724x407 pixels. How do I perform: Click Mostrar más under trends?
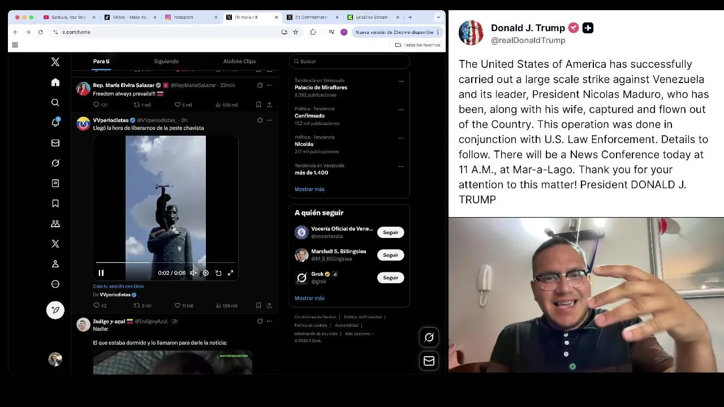point(309,189)
